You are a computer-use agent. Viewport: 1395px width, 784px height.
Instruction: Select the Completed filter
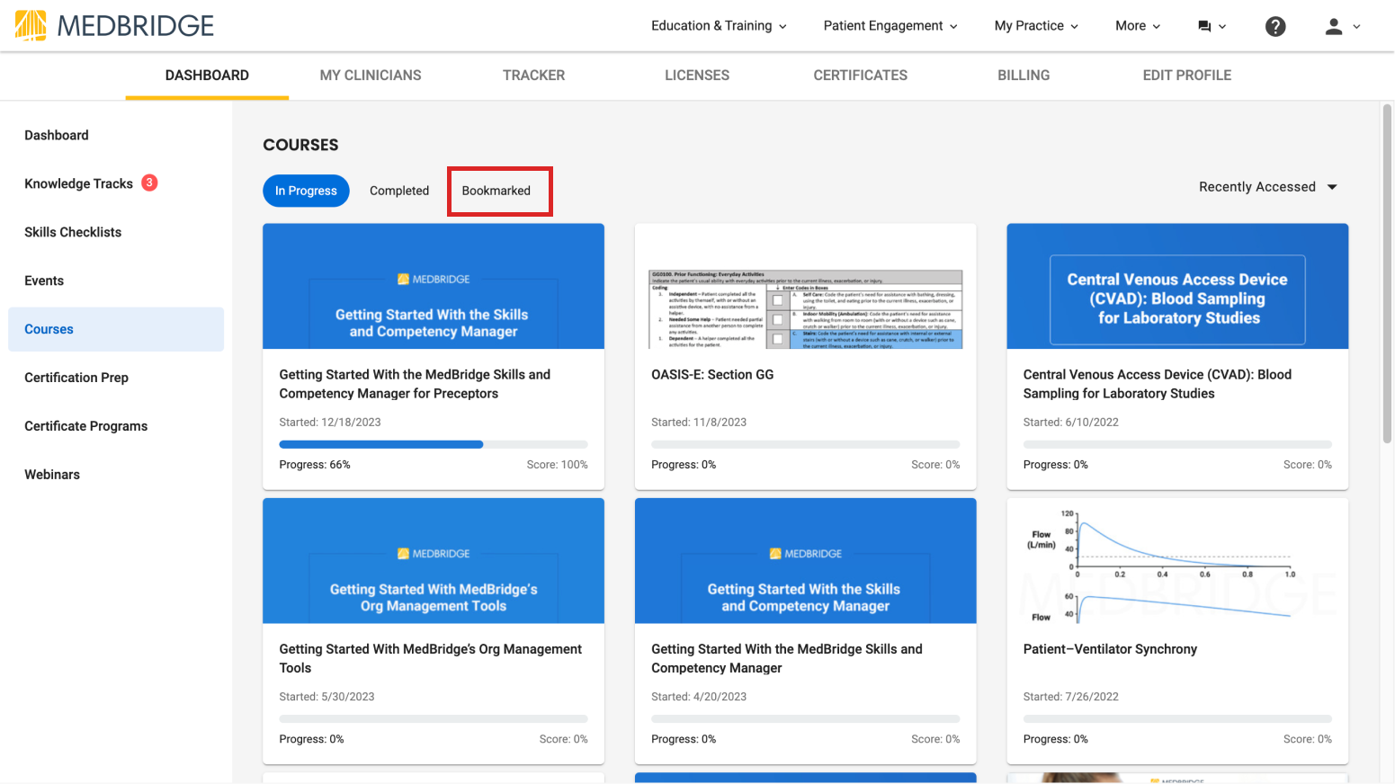(399, 191)
